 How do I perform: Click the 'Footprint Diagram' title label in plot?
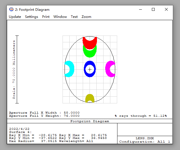(90, 121)
